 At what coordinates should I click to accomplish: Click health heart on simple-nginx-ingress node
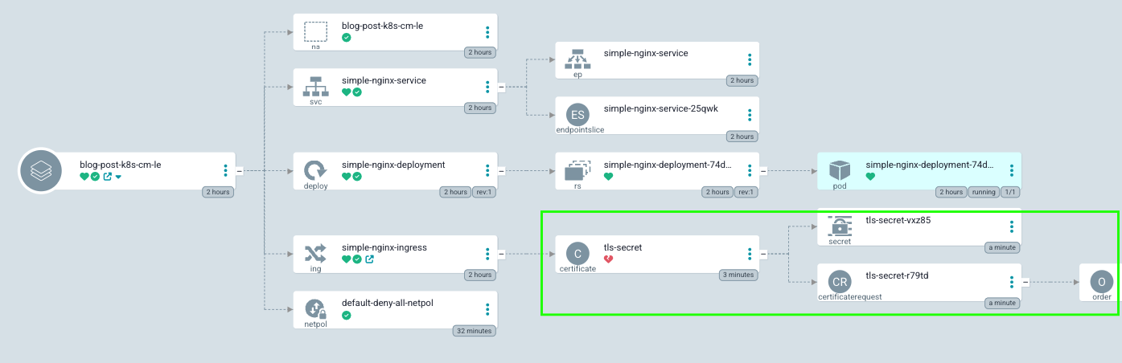point(347,259)
